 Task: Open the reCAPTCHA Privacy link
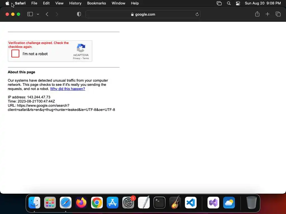pyautogui.click(x=77, y=59)
